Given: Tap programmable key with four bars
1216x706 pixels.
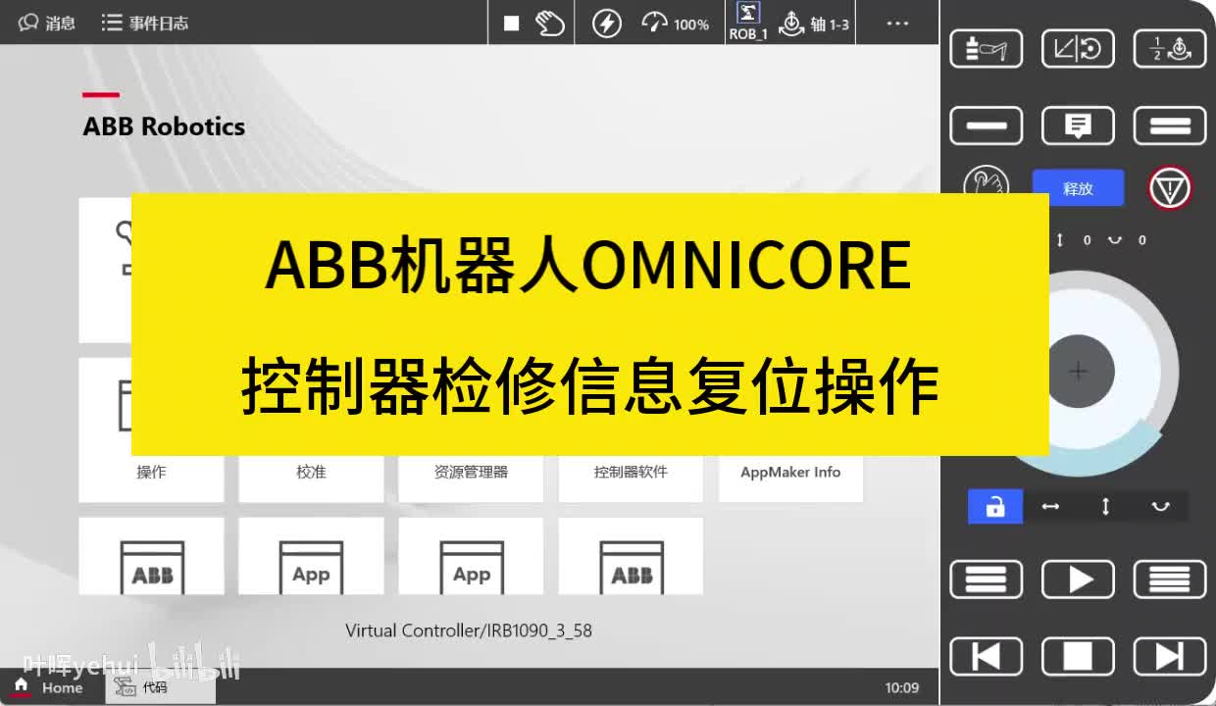Looking at the screenshot, I should 1170,580.
